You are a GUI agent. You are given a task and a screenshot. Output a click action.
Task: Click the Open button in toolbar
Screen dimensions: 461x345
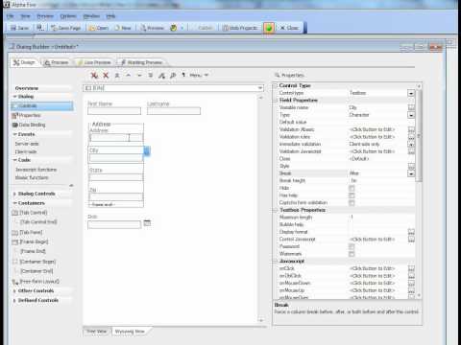click(99, 28)
